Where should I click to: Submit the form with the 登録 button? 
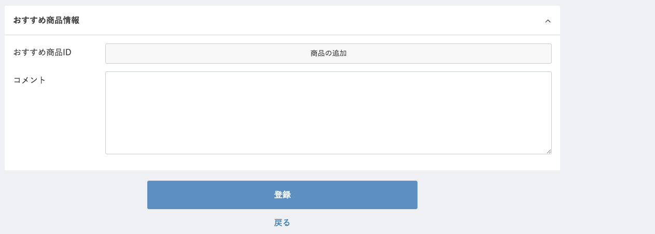coord(282,195)
